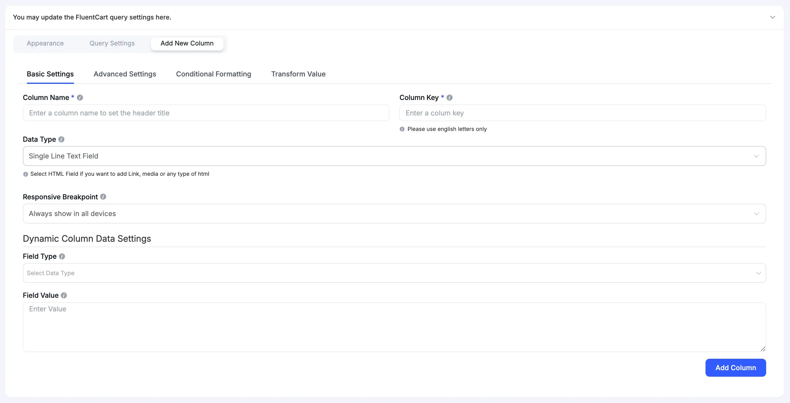This screenshot has height=403, width=790.
Task: Click info icon beside english letters hint
Action: click(x=402, y=129)
